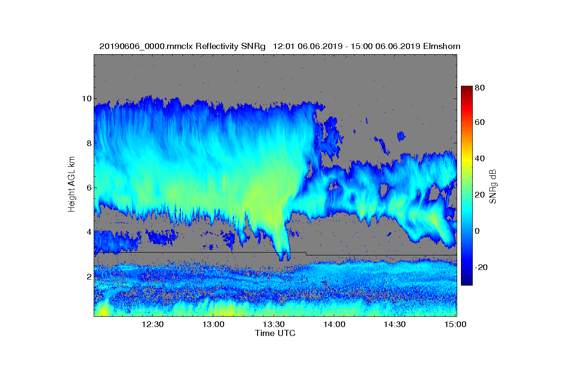This screenshot has width=565, height=377.
Task: Click the 14:00 time tick label
Action: [334, 324]
